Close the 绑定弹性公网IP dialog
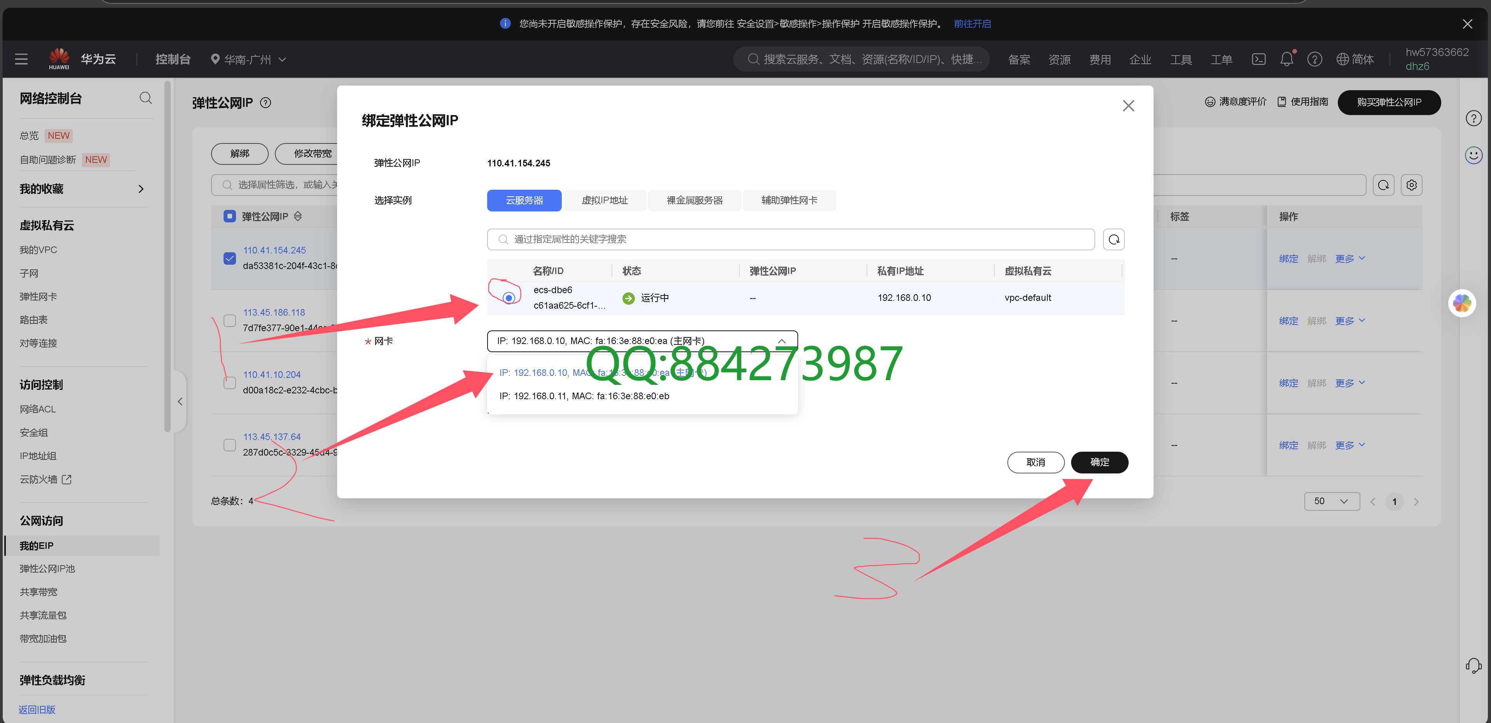This screenshot has width=1491, height=723. 1128,106
